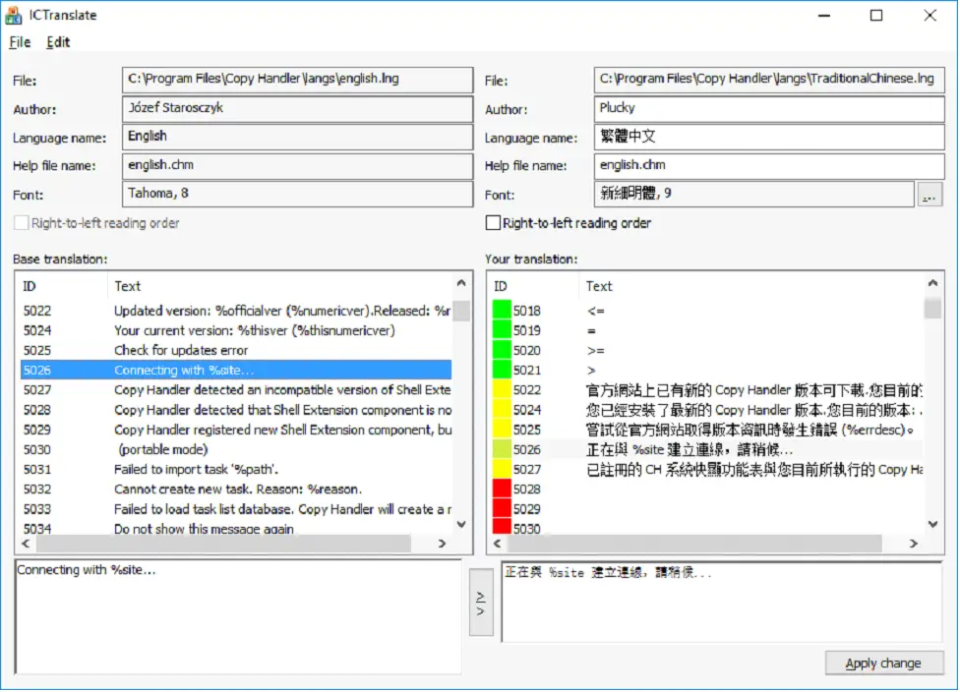Click the Text column header in base translation list
This screenshot has height=692, width=960.
(280, 286)
